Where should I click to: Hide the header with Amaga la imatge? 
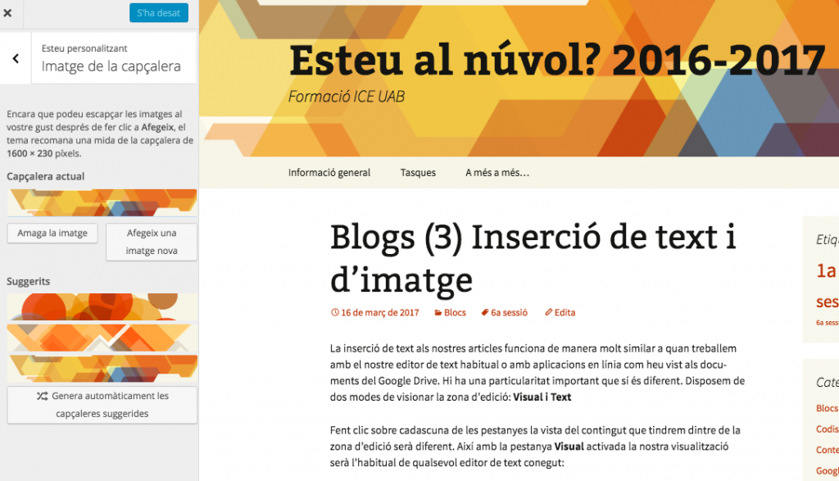coord(52,234)
